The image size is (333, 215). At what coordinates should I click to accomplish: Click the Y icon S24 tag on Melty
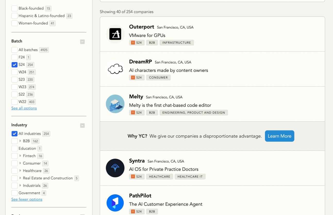(137, 112)
